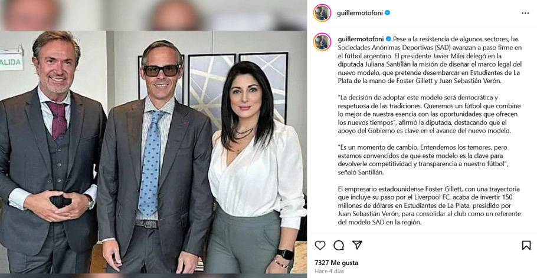Click the SALIDA sign in the photo
The height and width of the screenshot is (278, 537).
[11, 61]
